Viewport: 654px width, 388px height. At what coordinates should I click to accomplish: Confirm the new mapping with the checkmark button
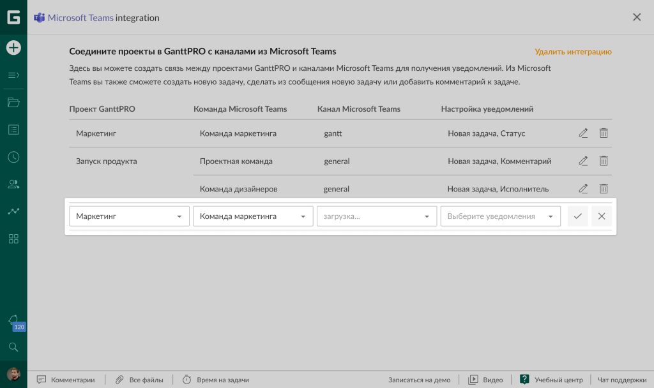tap(577, 216)
